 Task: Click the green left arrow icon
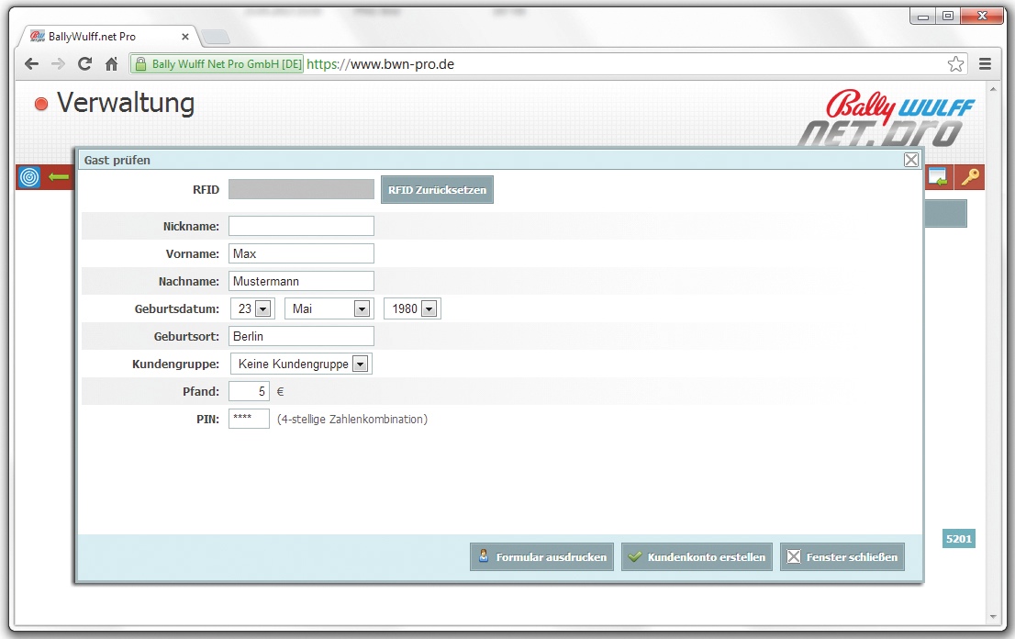click(59, 177)
